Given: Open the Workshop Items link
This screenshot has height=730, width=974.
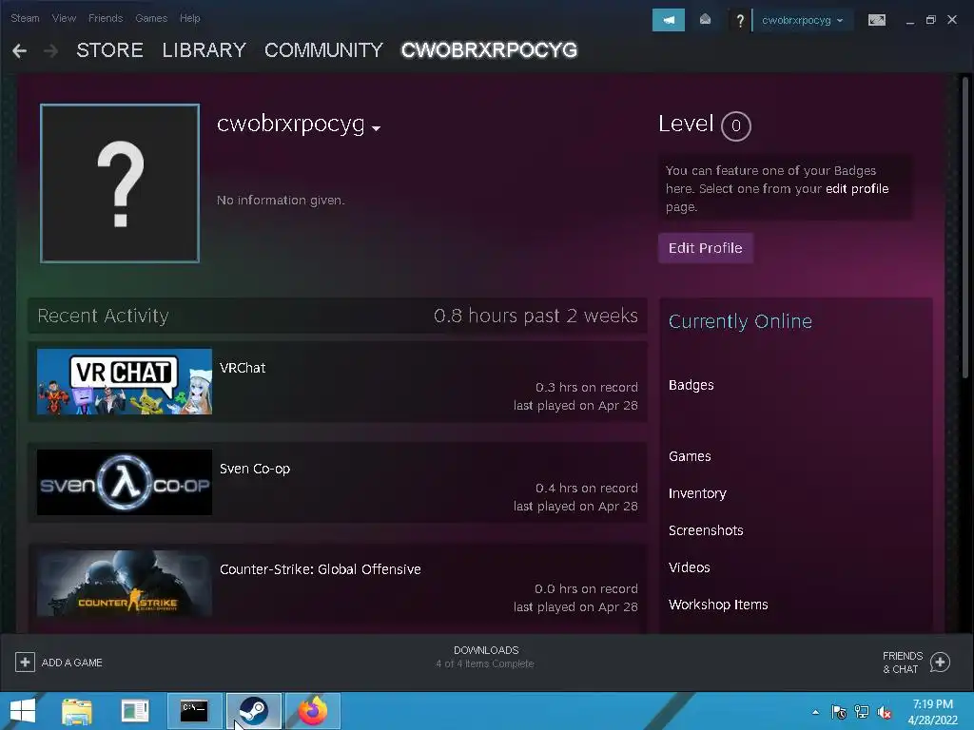Looking at the screenshot, I should pos(718,605).
